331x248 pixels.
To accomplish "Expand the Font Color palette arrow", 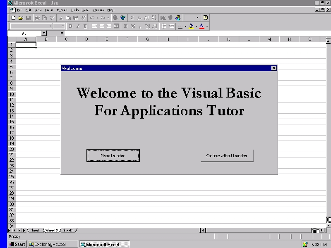I will pos(207,26).
